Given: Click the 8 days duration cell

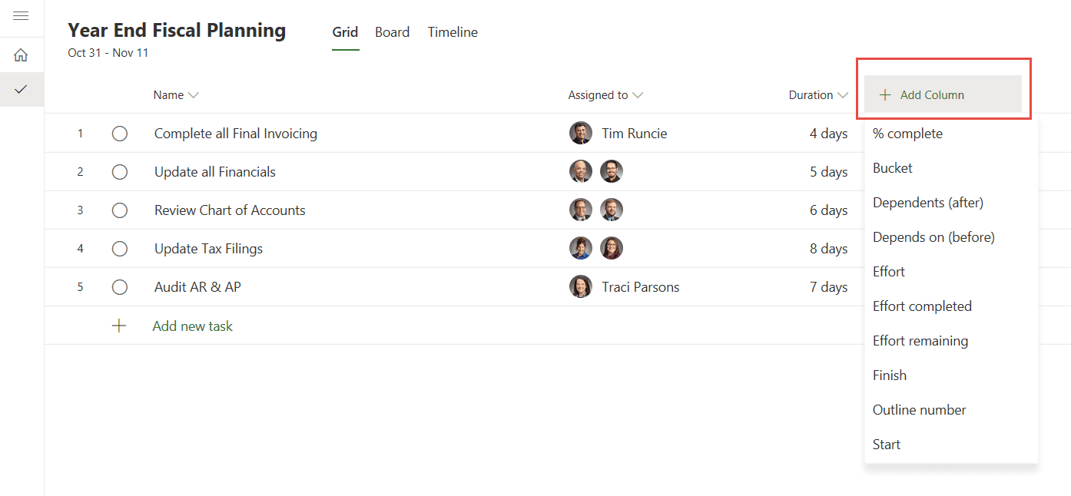Looking at the screenshot, I should [x=828, y=249].
